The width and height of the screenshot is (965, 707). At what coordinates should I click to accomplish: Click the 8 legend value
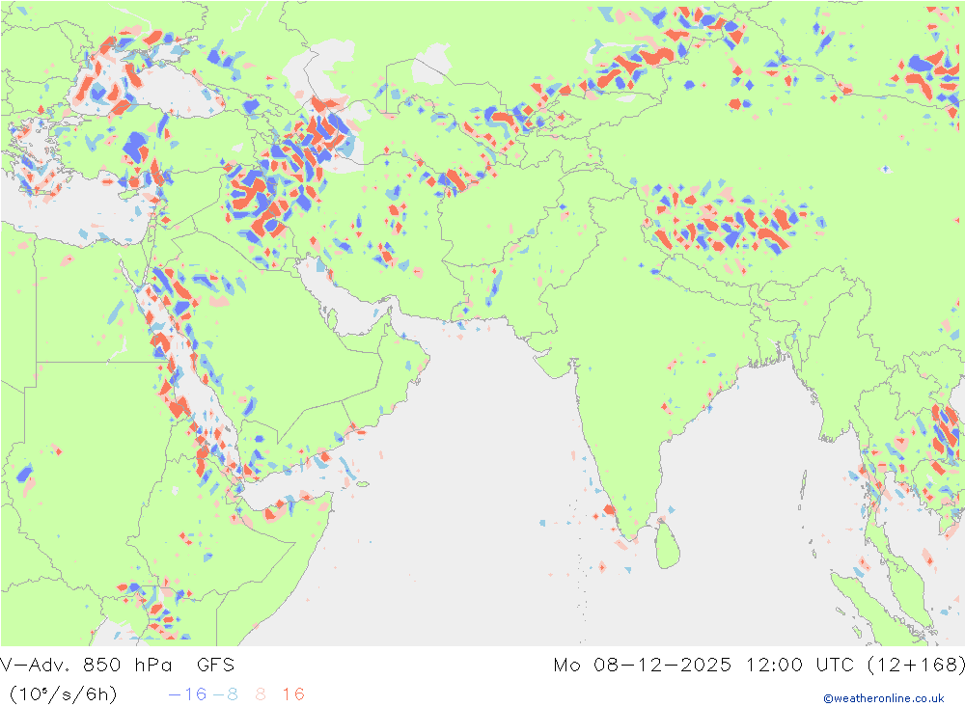point(261,694)
